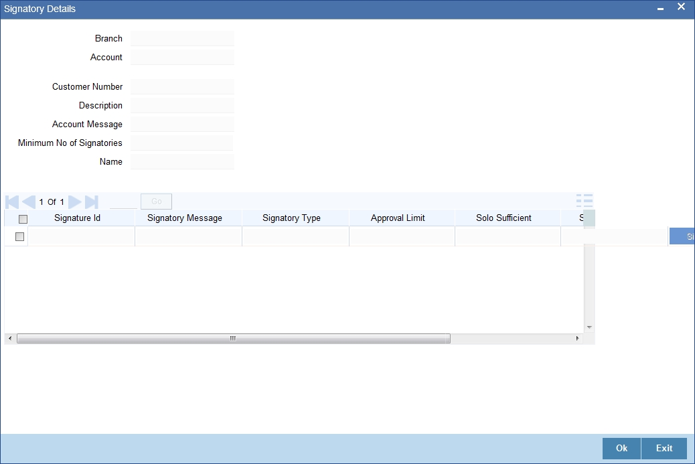
Task: Click the Signature Id cell in first row
Action: coord(81,236)
